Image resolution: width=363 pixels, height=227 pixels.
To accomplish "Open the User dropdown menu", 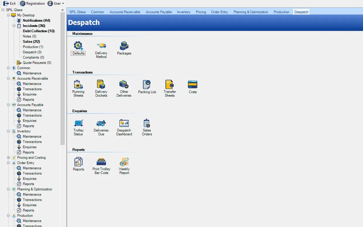I will pyautogui.click(x=56, y=4).
